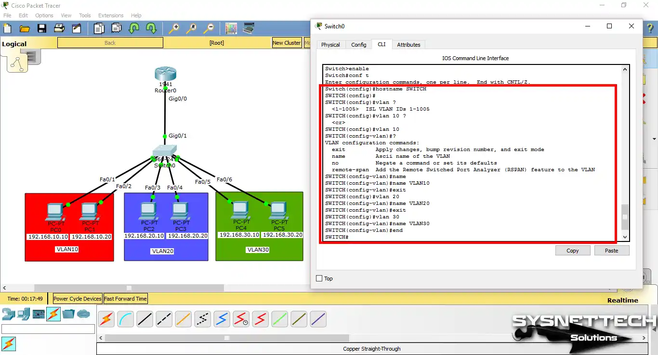Image resolution: width=658 pixels, height=355 pixels.
Task: Click Router0 device in the topology
Action: (x=165, y=75)
